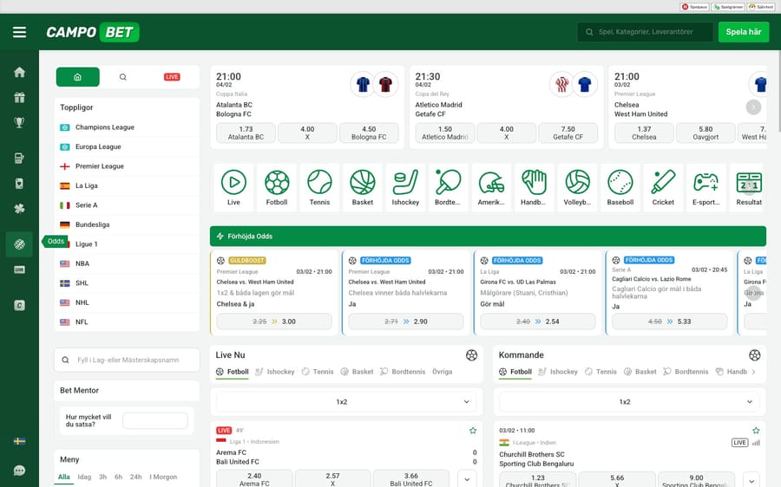The image size is (781, 487).
Task: Pick Guldboost Chelsea & ja 3.00 odds
Action: point(274,321)
